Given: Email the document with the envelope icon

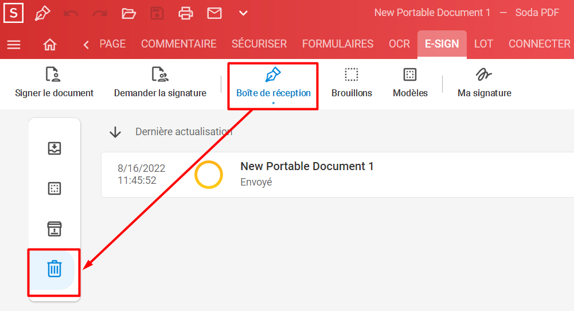Looking at the screenshot, I should [x=214, y=13].
